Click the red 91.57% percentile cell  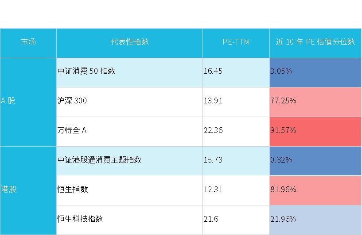point(315,131)
